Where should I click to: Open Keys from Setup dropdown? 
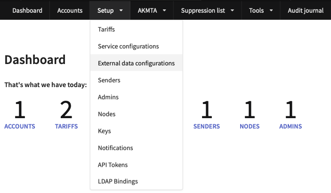104,131
